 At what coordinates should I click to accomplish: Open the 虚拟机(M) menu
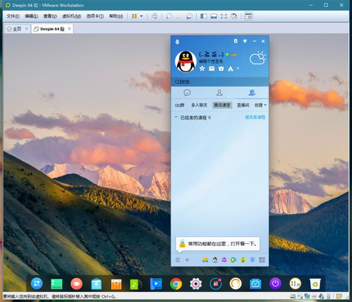(71, 16)
